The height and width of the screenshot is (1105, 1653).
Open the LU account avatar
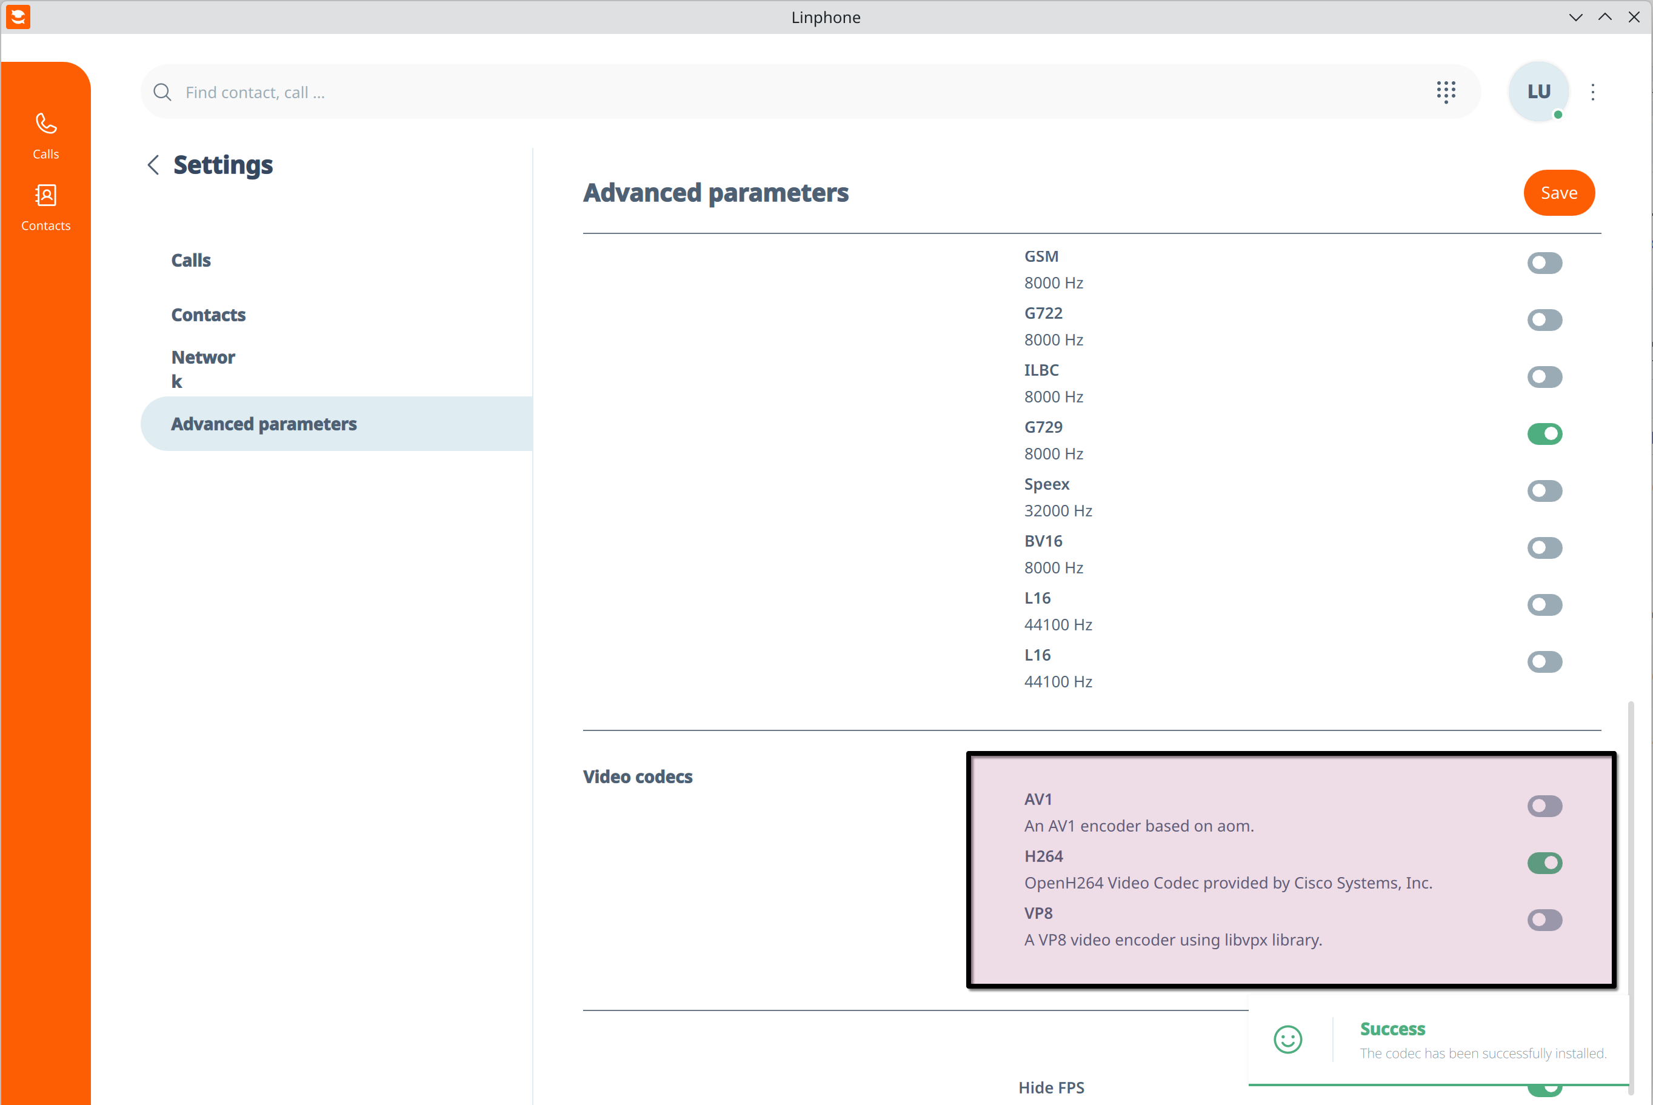tap(1538, 92)
